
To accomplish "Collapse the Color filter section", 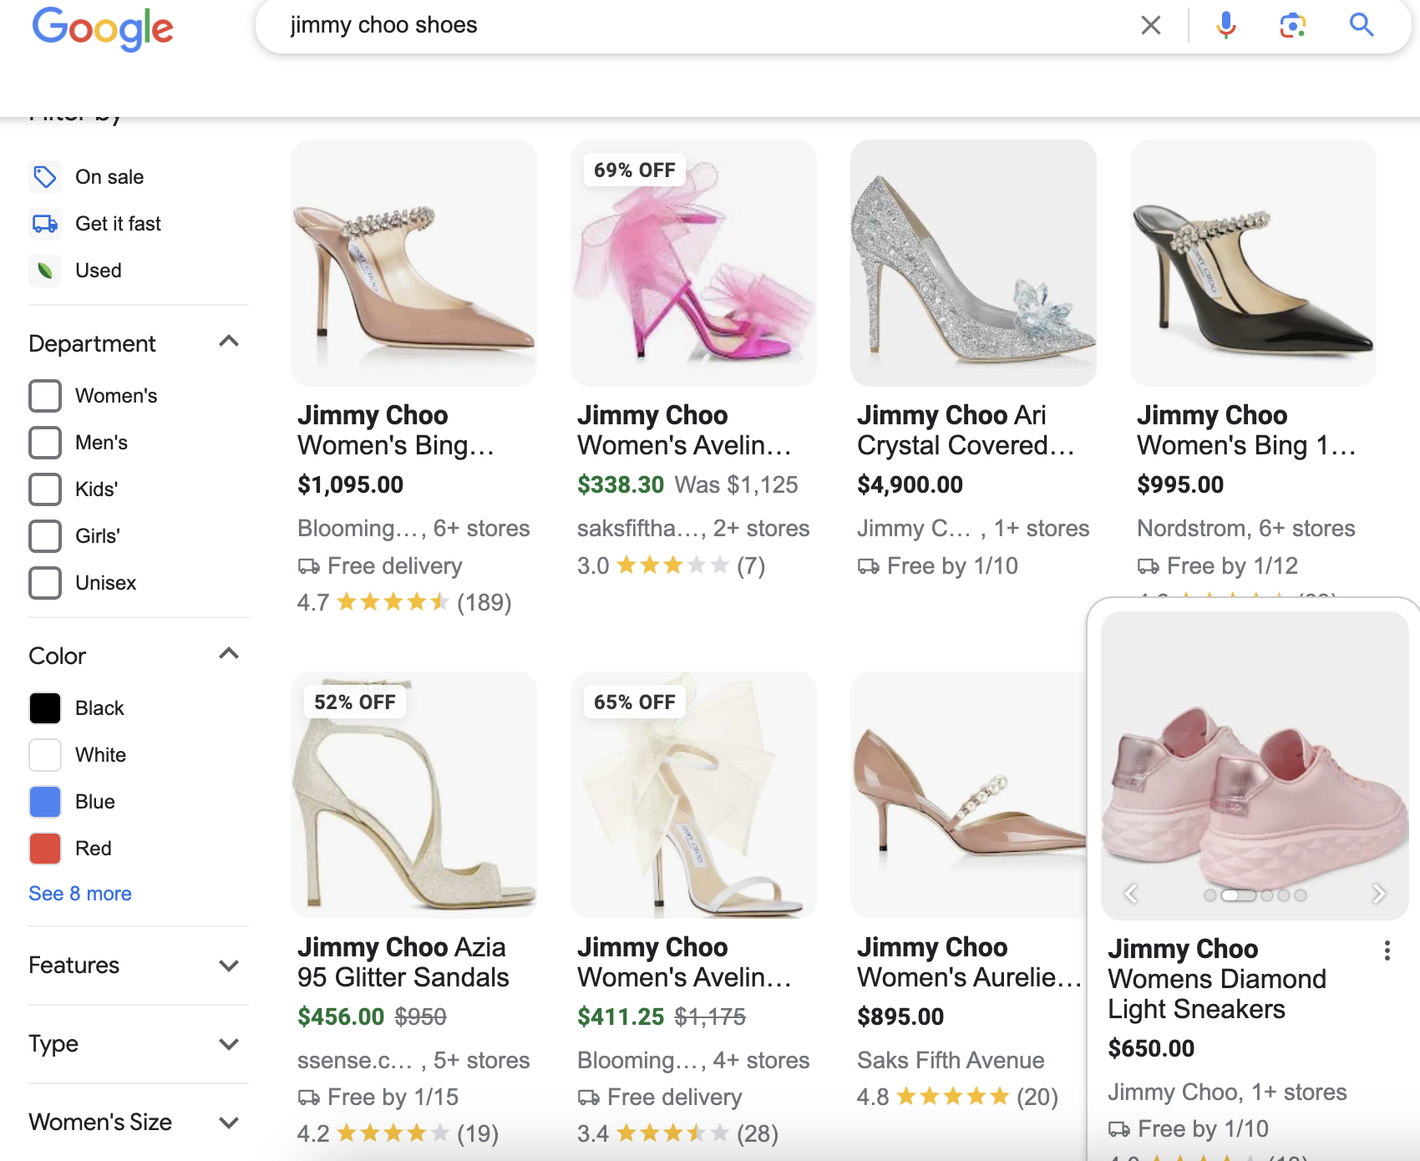I will click(229, 654).
